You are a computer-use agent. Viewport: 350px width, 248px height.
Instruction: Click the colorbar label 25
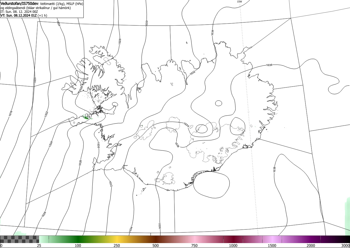tap(39, 246)
